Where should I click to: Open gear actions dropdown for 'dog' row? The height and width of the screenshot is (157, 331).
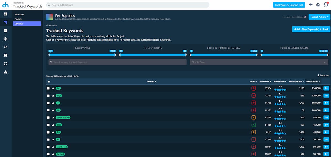pyautogui.click(x=326, y=88)
